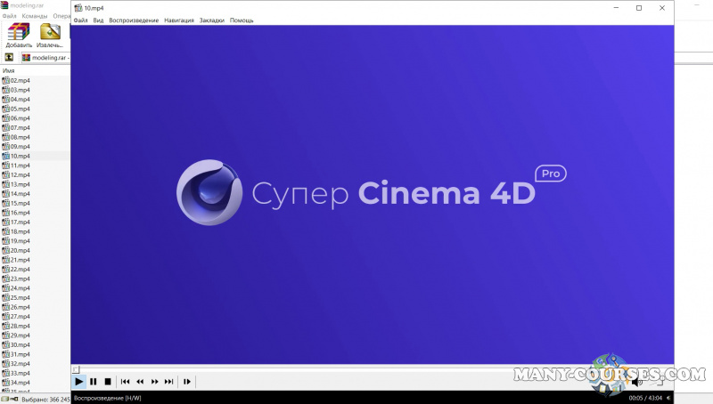Click the rewind (decrease speed) button
The image size is (713, 404).
point(140,381)
